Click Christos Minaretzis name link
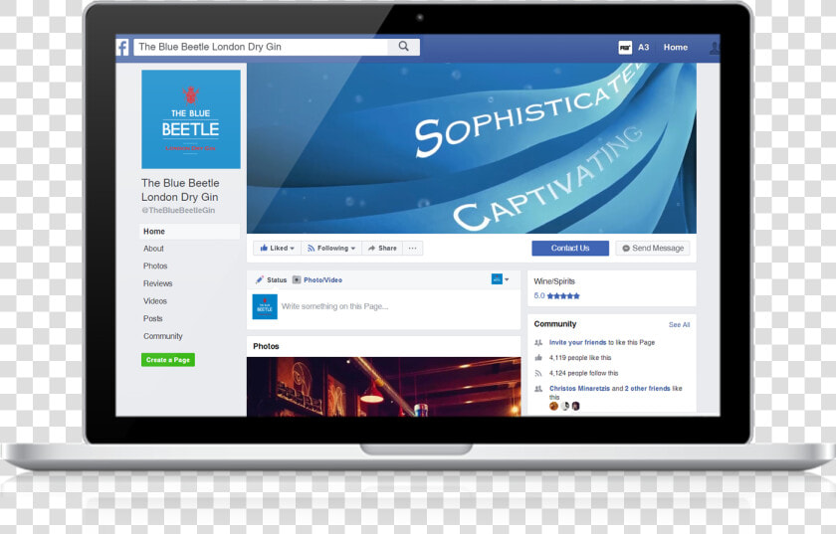 [579, 389]
